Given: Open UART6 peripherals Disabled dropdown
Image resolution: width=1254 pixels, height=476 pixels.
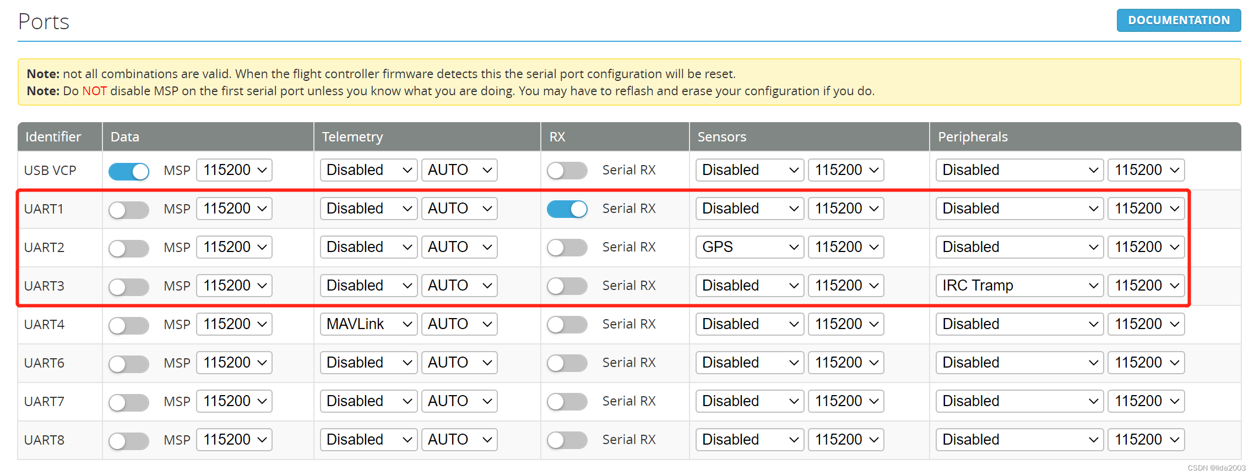Looking at the screenshot, I should click(1020, 363).
